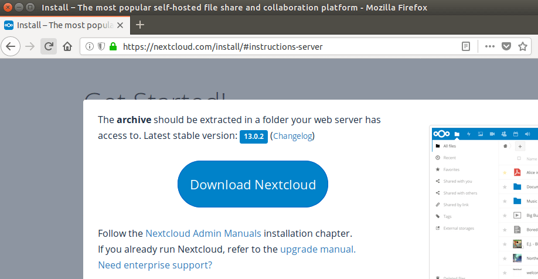
Task: Open the Changelog link
Action: 292,136
